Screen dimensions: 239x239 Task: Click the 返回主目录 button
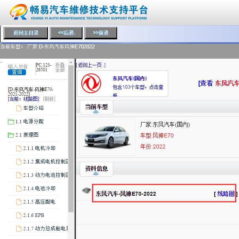pos(26,33)
